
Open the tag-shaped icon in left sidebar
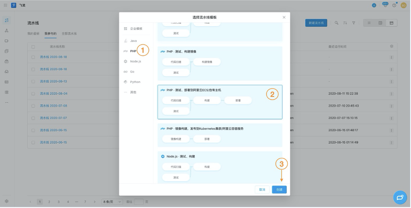click(x=7, y=41)
